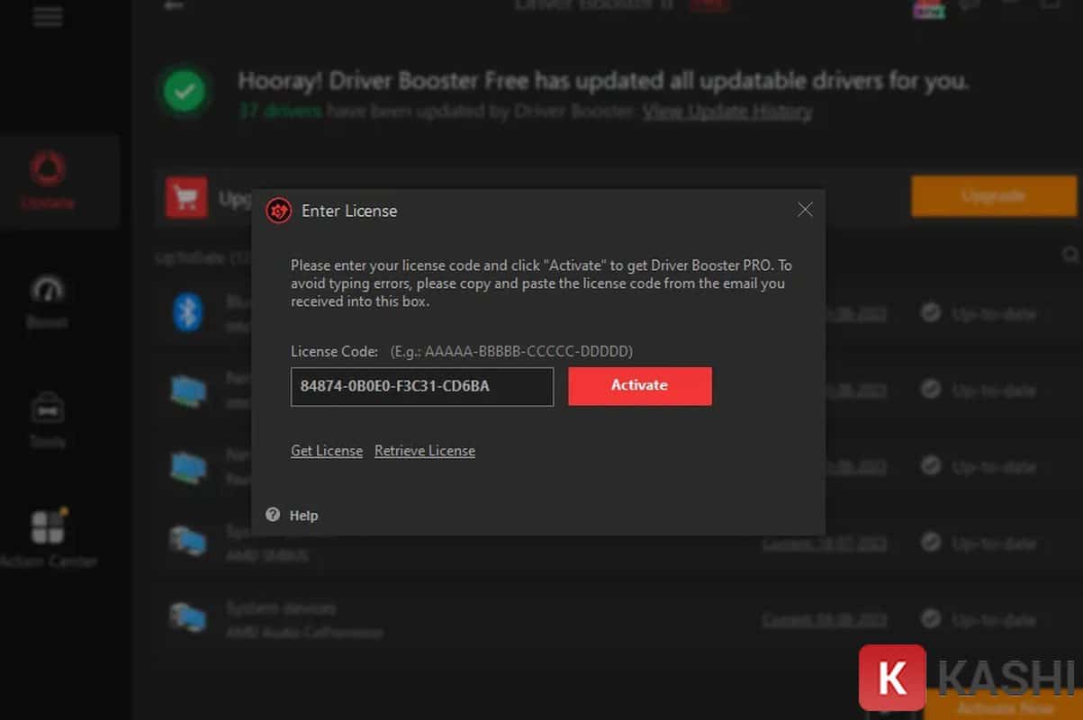Click the Driver Booster logo in the dialog header
1083x720 pixels.
[279, 211]
